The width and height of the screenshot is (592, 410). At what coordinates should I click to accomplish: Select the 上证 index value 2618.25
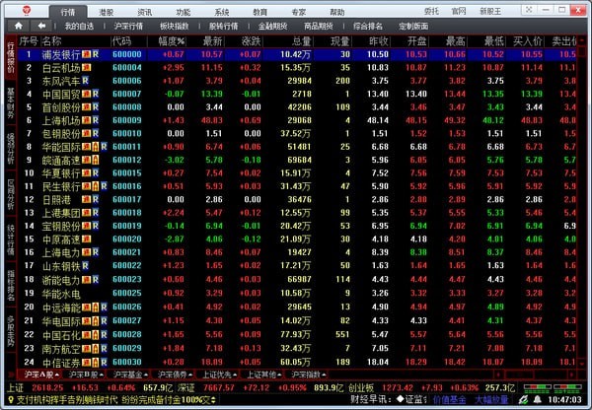click(47, 387)
